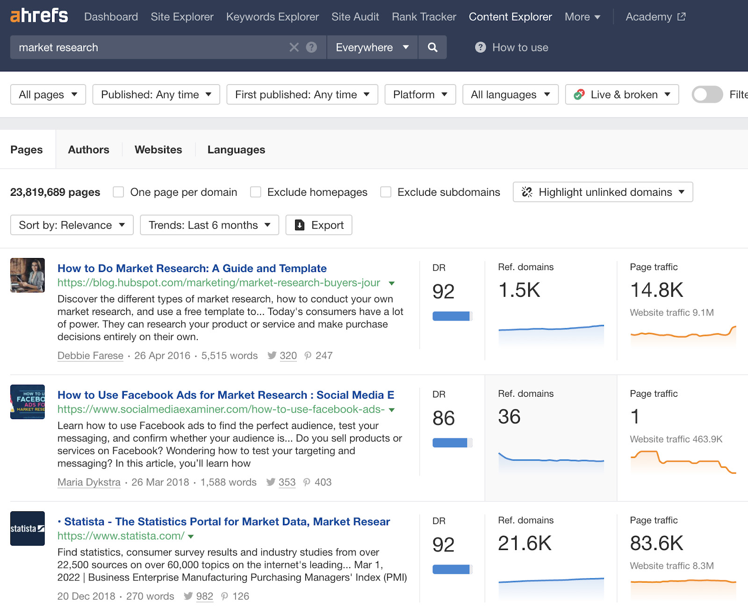748x615 pixels.
Task: Click the Export button
Action: coord(319,225)
